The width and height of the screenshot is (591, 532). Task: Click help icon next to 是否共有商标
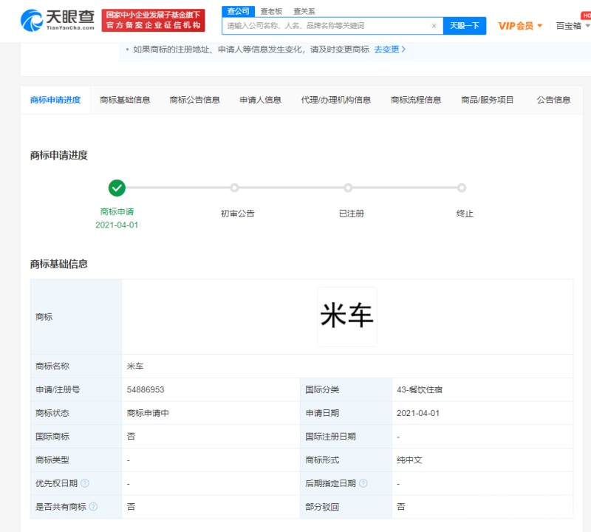[x=93, y=507]
